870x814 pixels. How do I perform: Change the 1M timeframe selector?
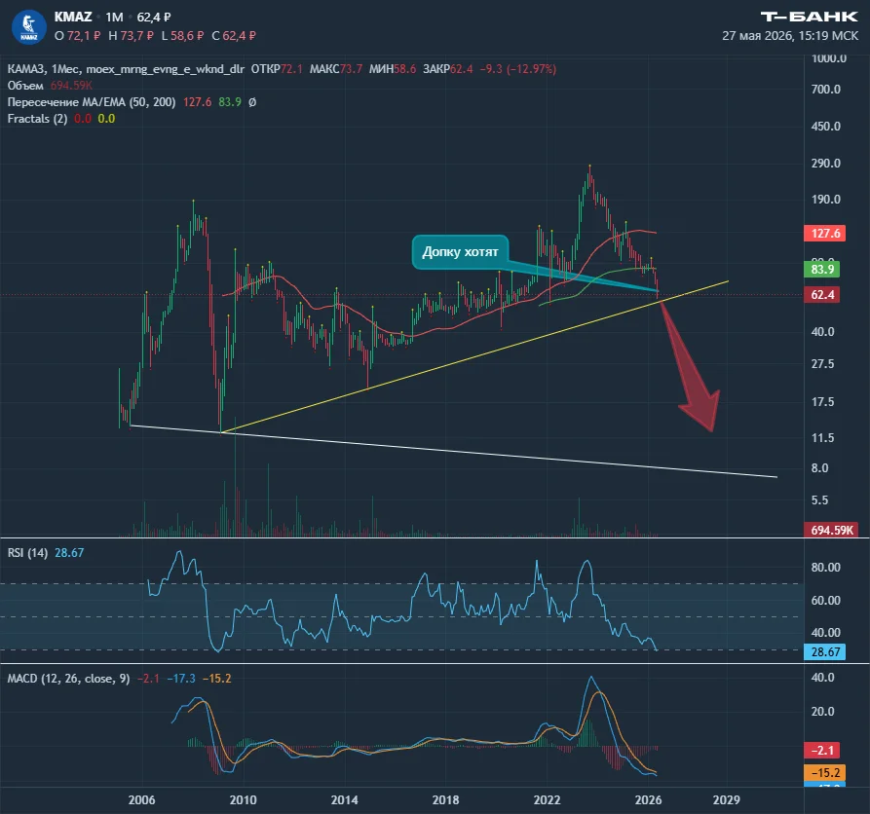(114, 18)
